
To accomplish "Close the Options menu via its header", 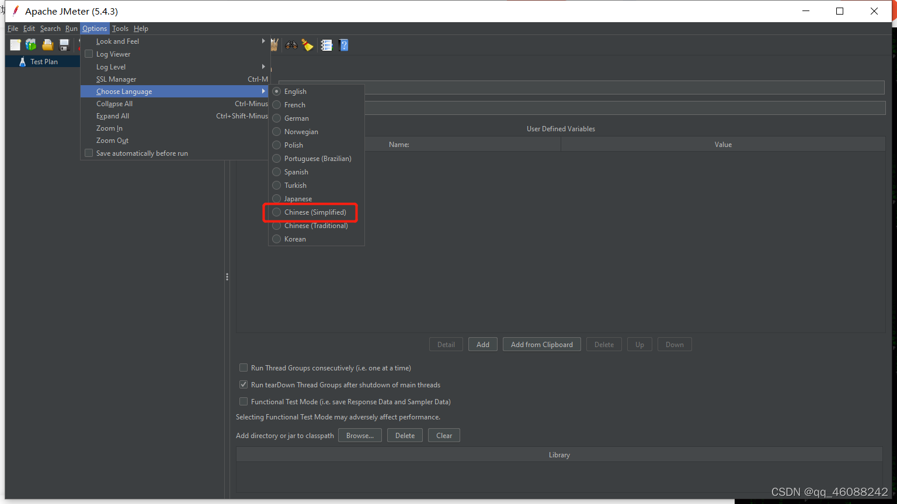I will click(95, 29).
